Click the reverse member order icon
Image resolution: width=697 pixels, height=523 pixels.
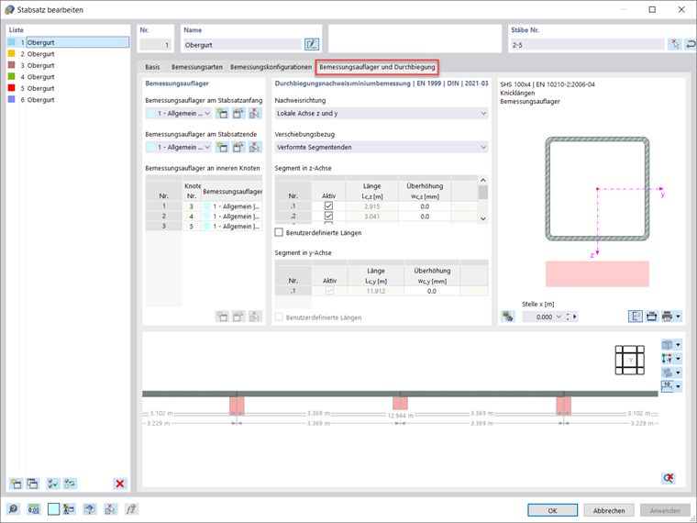(x=691, y=44)
